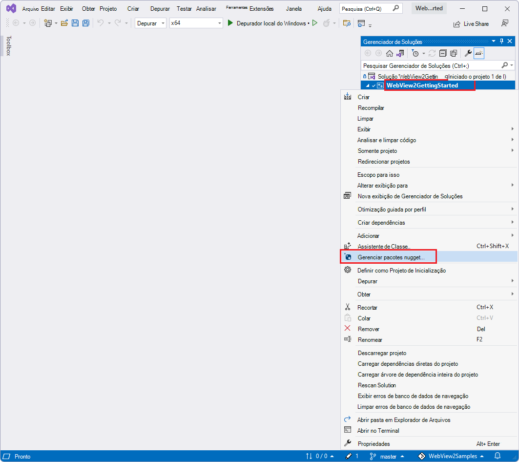Open Properties via the wrench icon

[x=467, y=53]
